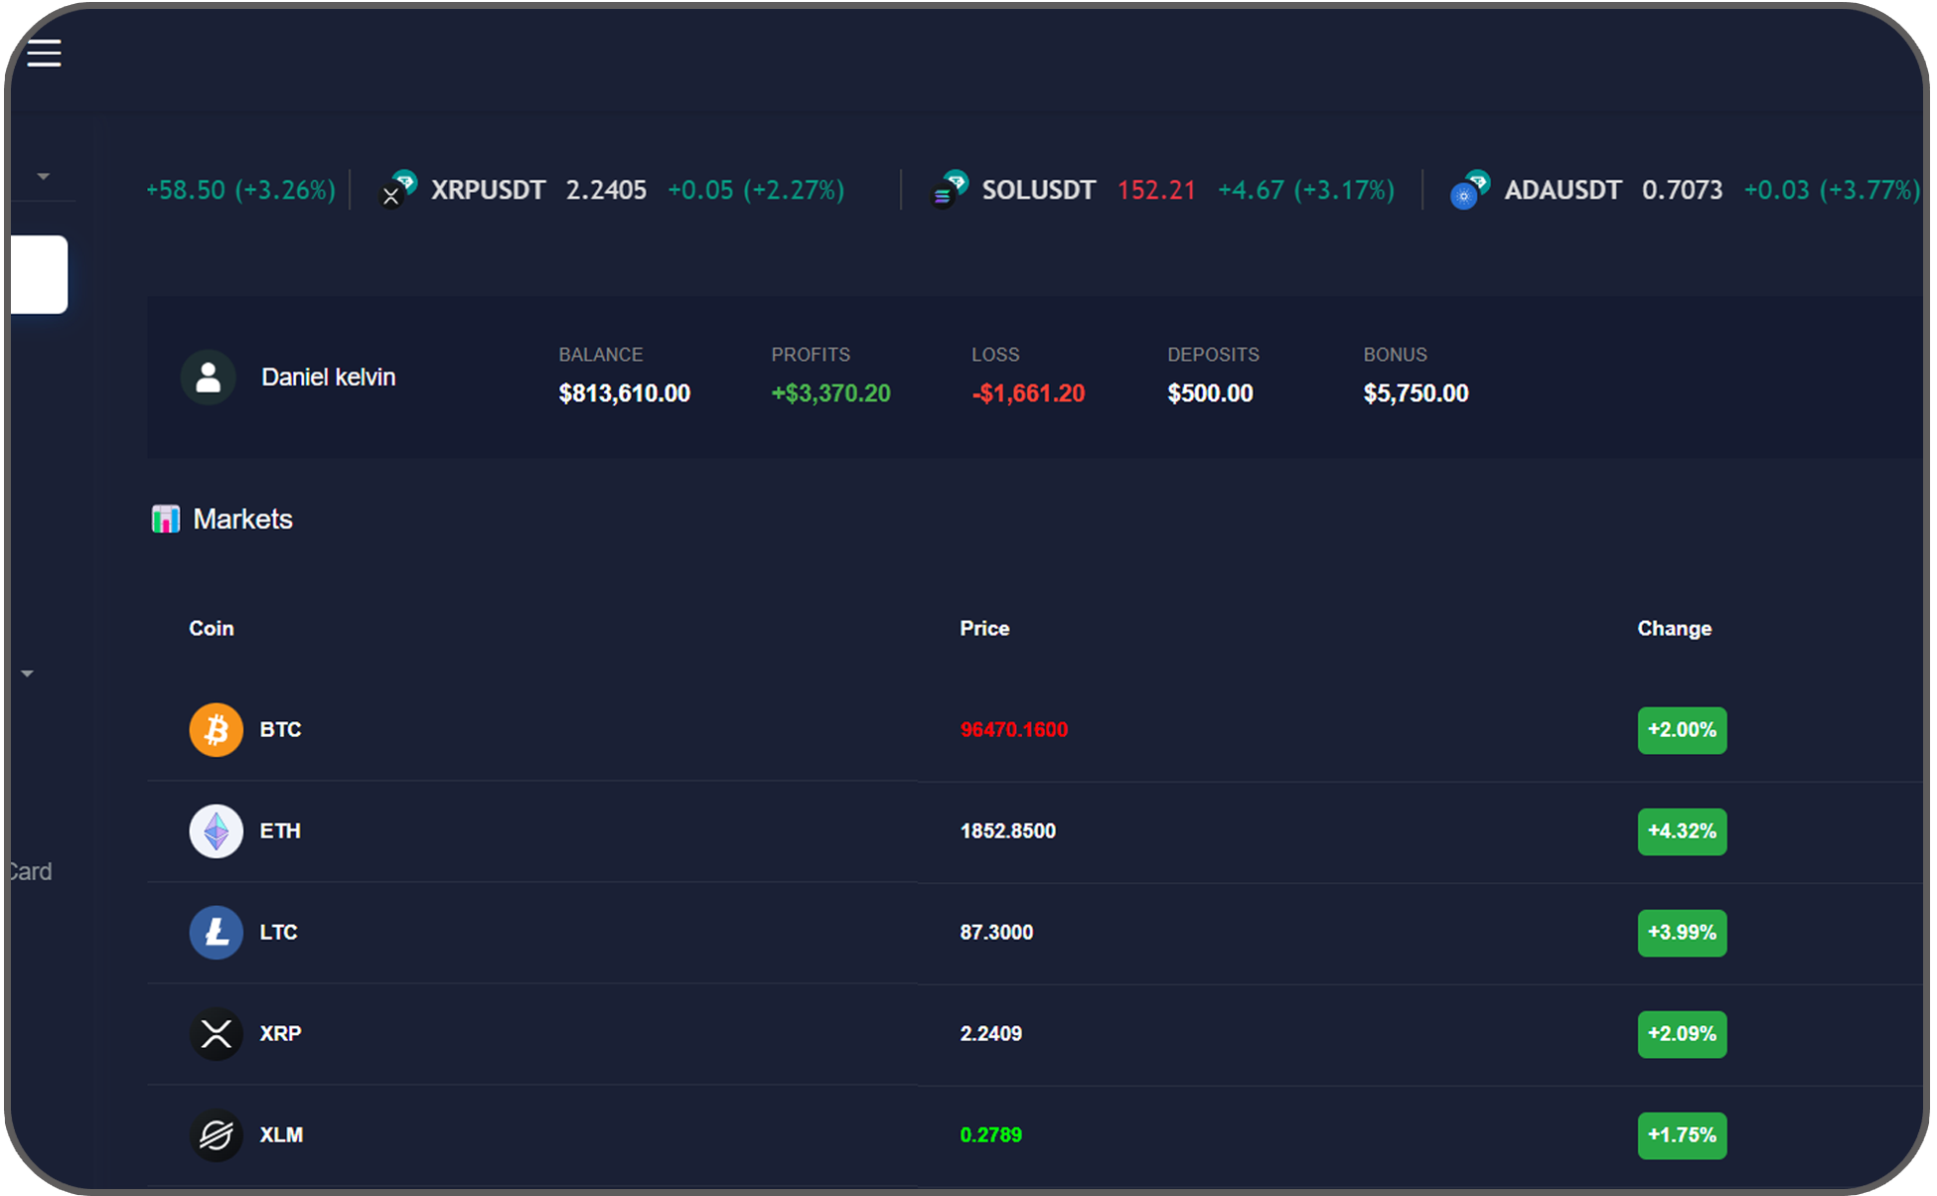This screenshot has width=1937, height=1196.
Task: Click the Change column header
Action: [1674, 629]
